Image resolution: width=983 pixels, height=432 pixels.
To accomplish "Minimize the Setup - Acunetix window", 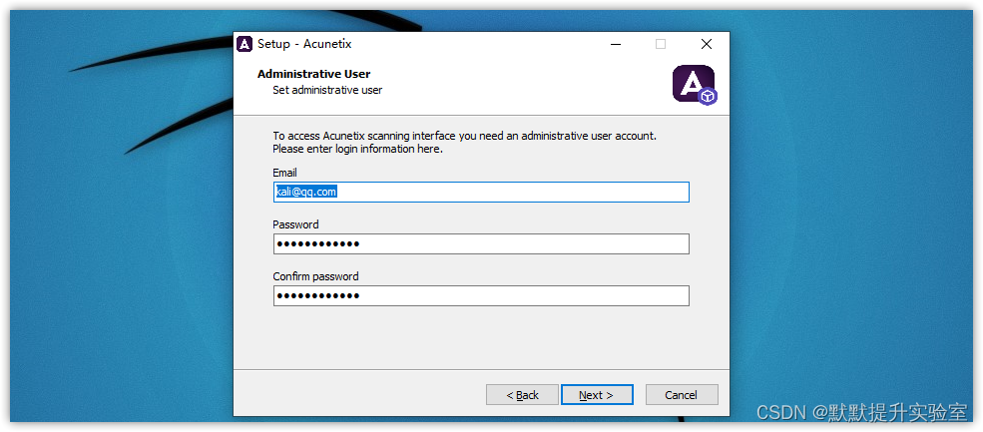I will tap(616, 44).
